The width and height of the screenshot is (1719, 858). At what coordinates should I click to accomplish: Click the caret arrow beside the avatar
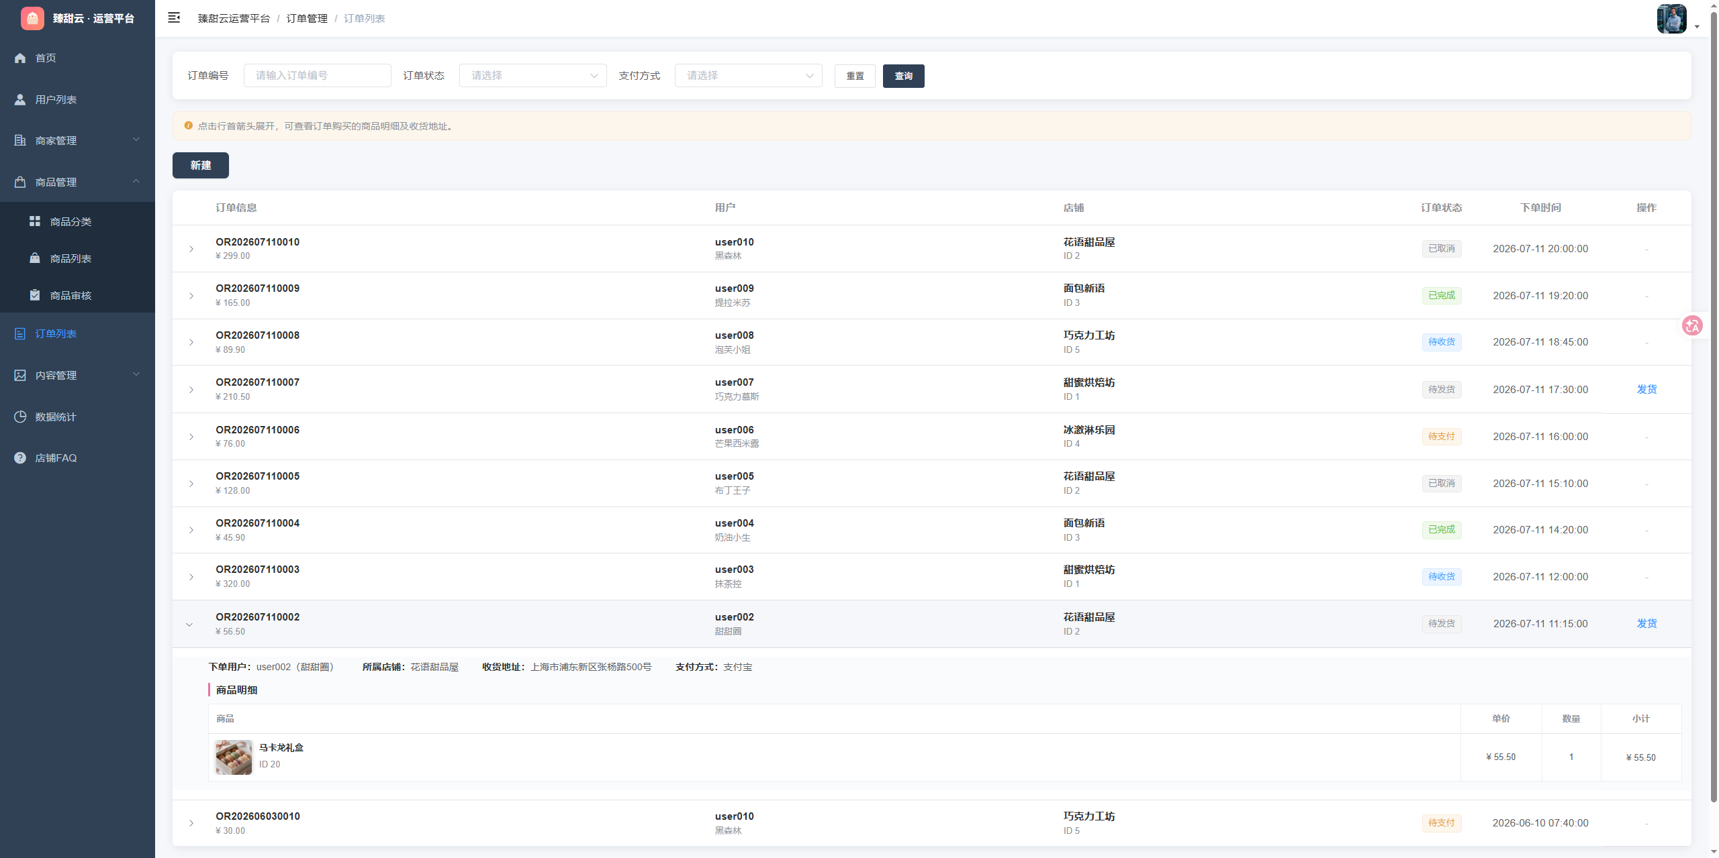pos(1697,27)
